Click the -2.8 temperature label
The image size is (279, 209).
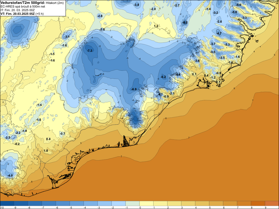[x=100, y=16]
